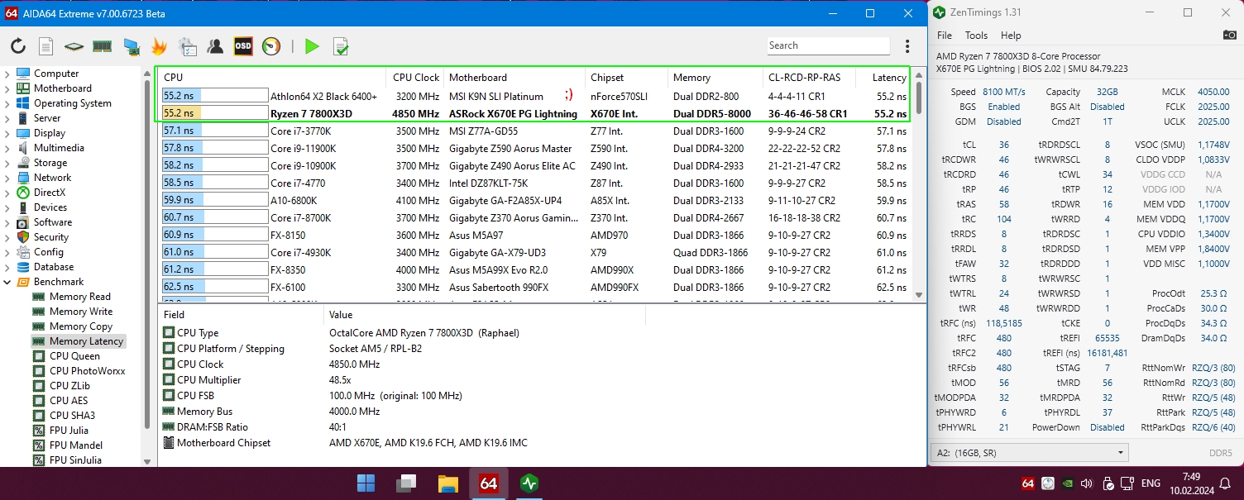This screenshot has width=1244, height=500.
Task: Click the CPU chip toolbar icon
Action: pos(74,46)
